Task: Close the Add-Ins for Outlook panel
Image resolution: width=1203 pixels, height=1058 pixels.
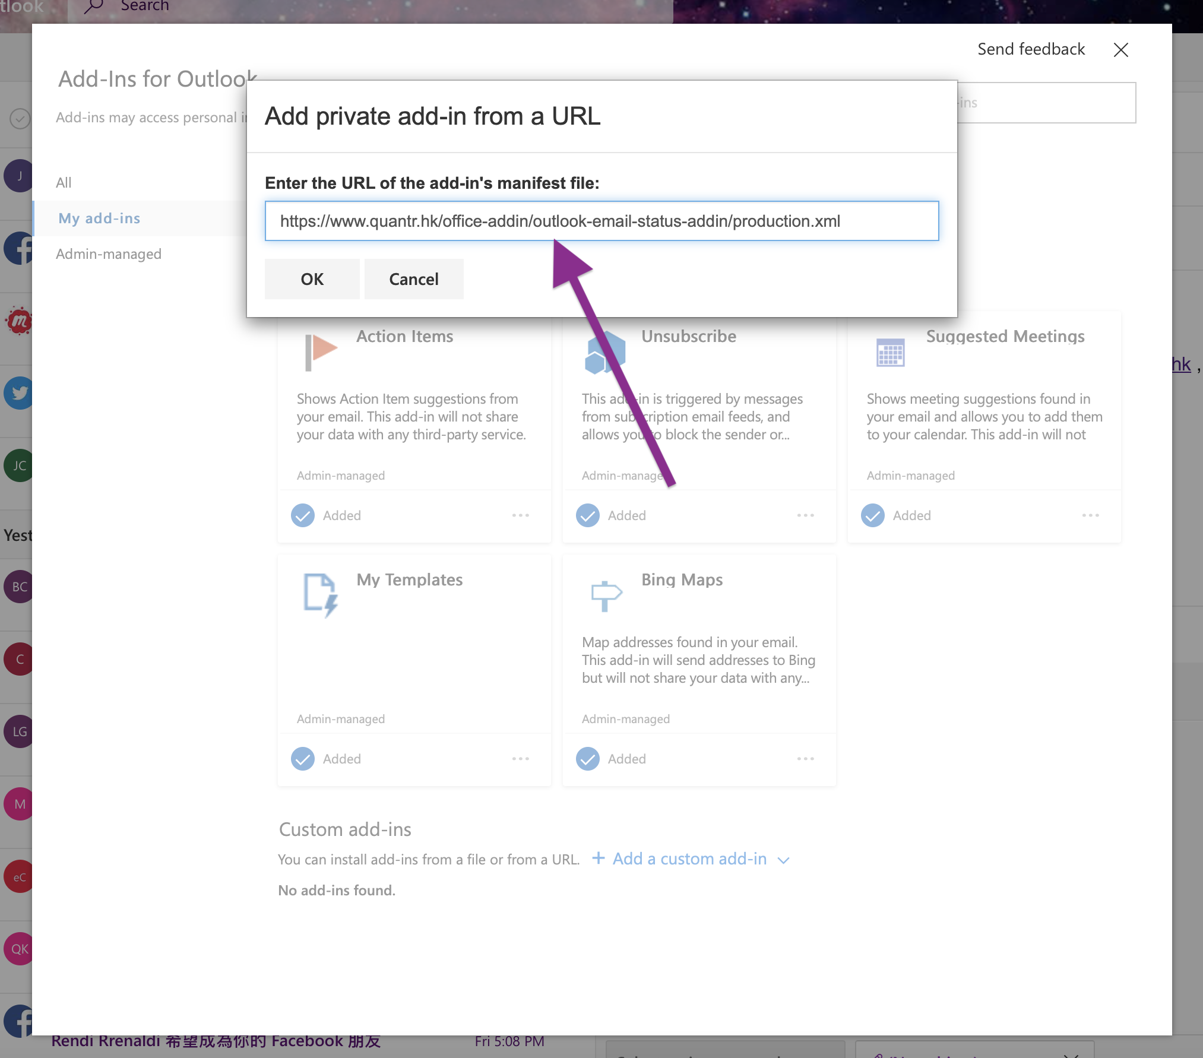Action: click(x=1120, y=50)
